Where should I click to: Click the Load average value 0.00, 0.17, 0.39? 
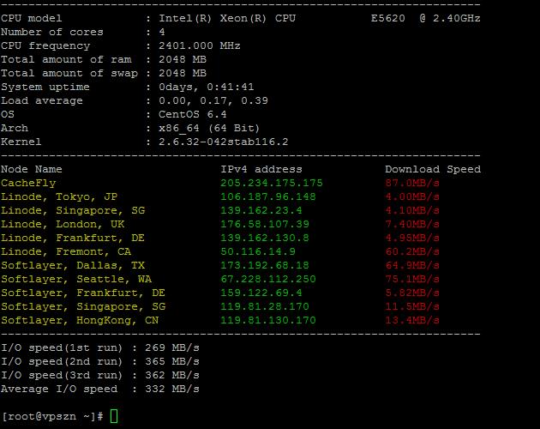[213, 100]
